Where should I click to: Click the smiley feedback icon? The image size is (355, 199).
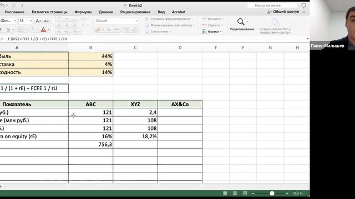pos(303,5)
